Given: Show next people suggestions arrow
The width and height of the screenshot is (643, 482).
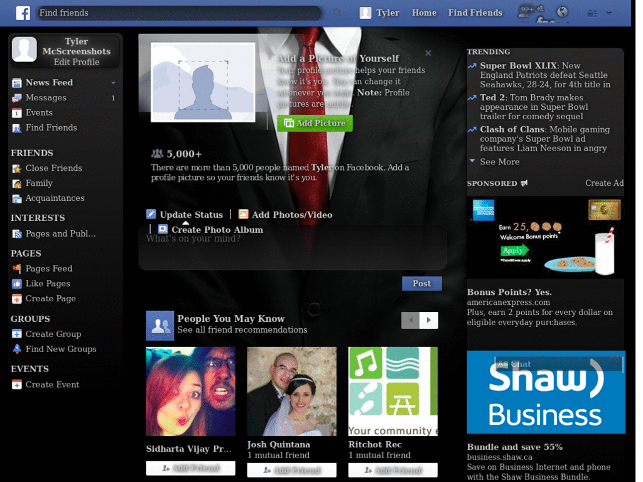Looking at the screenshot, I should (x=428, y=320).
